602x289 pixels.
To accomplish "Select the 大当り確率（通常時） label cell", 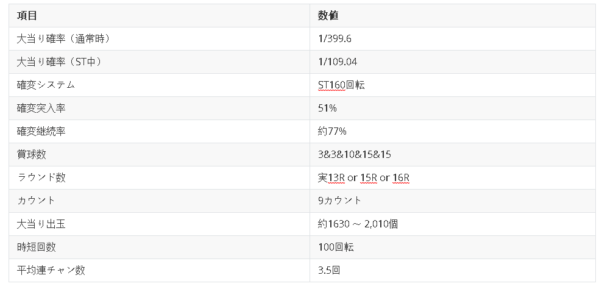I will click(159, 39).
